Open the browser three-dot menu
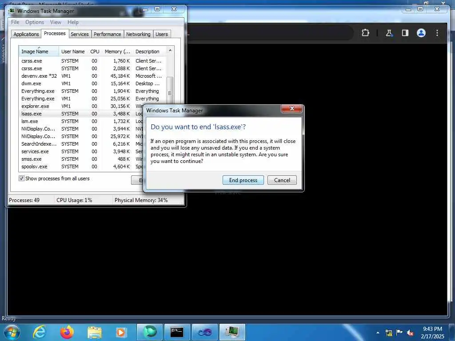Viewport: 455px width, 341px height. pyautogui.click(x=437, y=33)
